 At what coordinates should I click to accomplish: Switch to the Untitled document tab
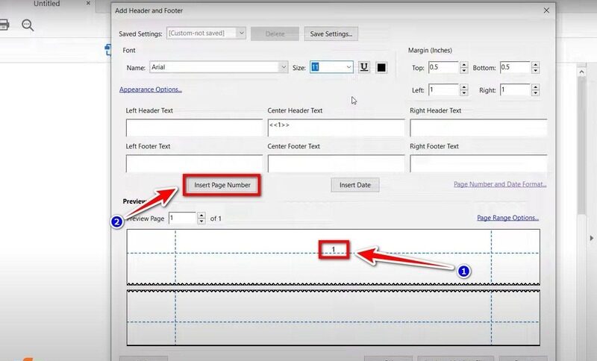click(x=46, y=4)
